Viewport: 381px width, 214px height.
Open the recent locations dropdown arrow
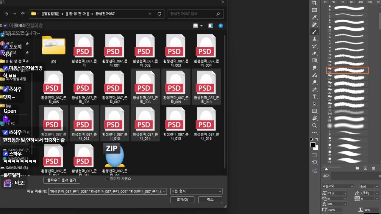15,14
